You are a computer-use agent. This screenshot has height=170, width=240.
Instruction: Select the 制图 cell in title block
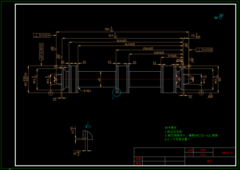pos(138,159)
